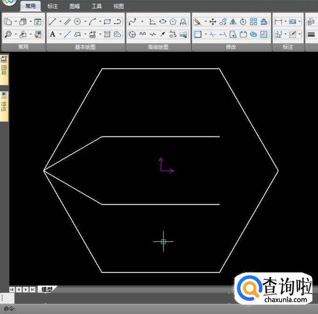
Task: Open the 视图 ribbon tab
Action: pos(118,7)
